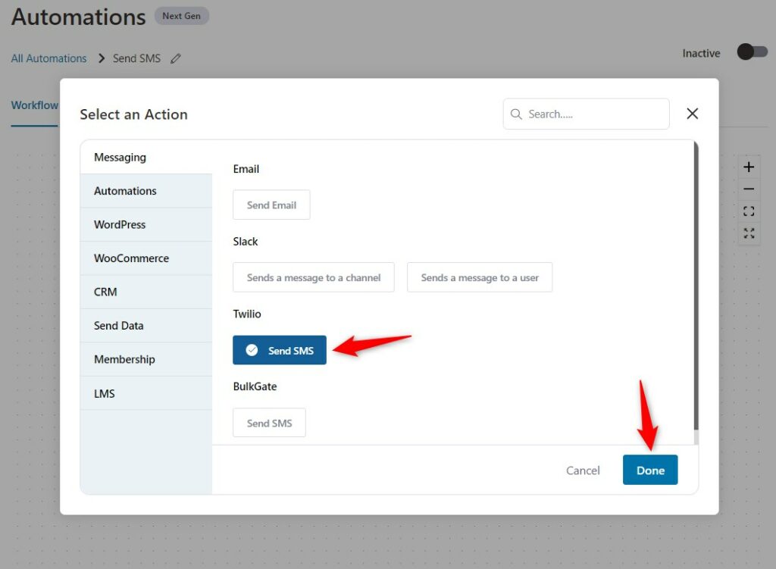Click the breadcrumb chevron separator

102,58
